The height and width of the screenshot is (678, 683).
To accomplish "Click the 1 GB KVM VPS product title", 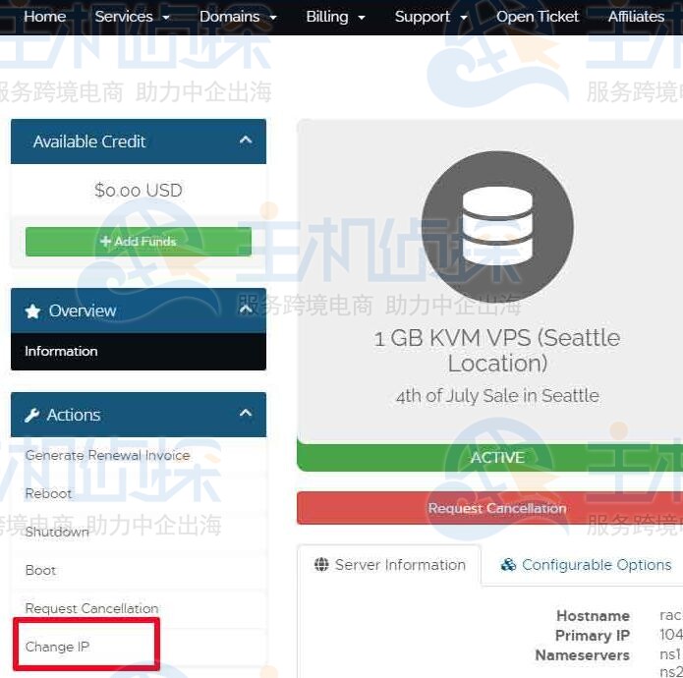I will 497,351.
